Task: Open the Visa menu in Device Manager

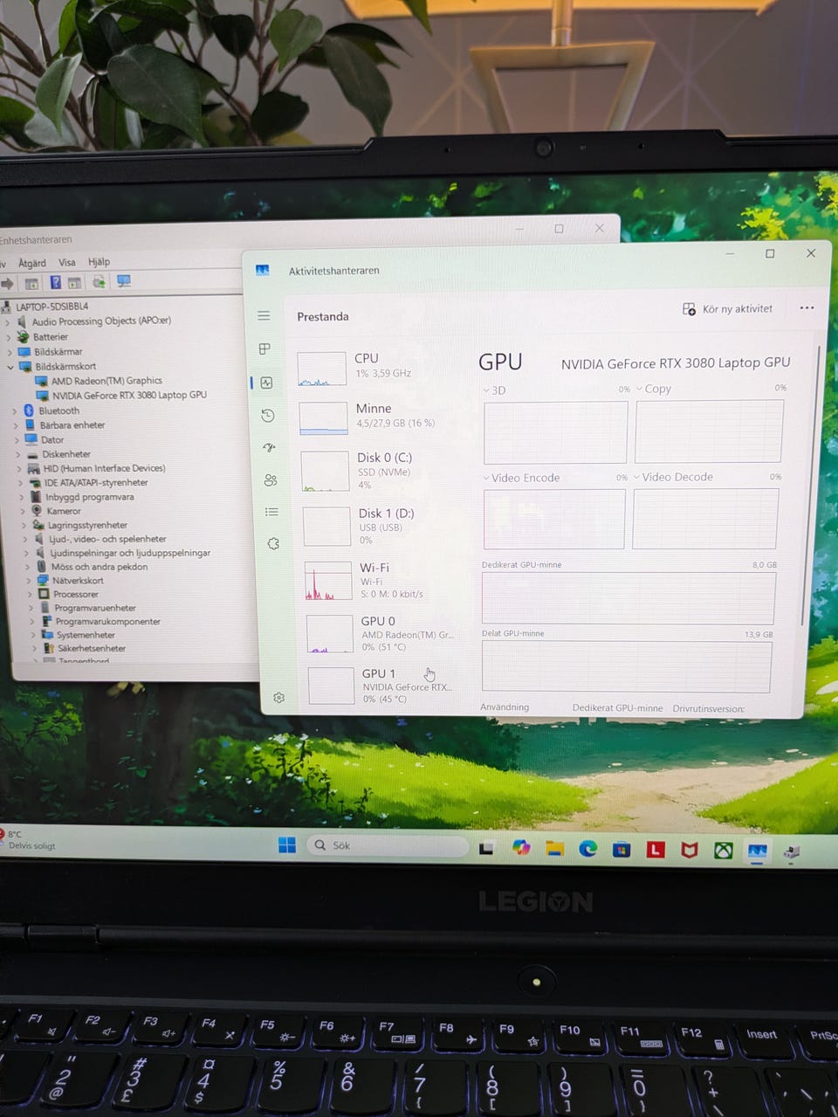Action: (x=67, y=262)
